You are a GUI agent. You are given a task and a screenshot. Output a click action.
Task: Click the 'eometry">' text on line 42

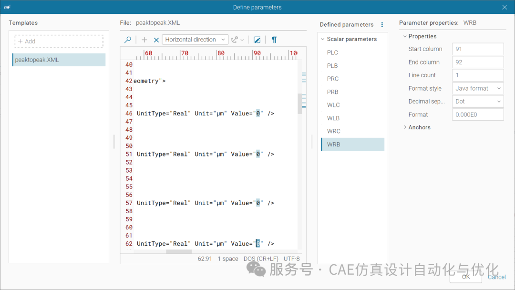149,81
